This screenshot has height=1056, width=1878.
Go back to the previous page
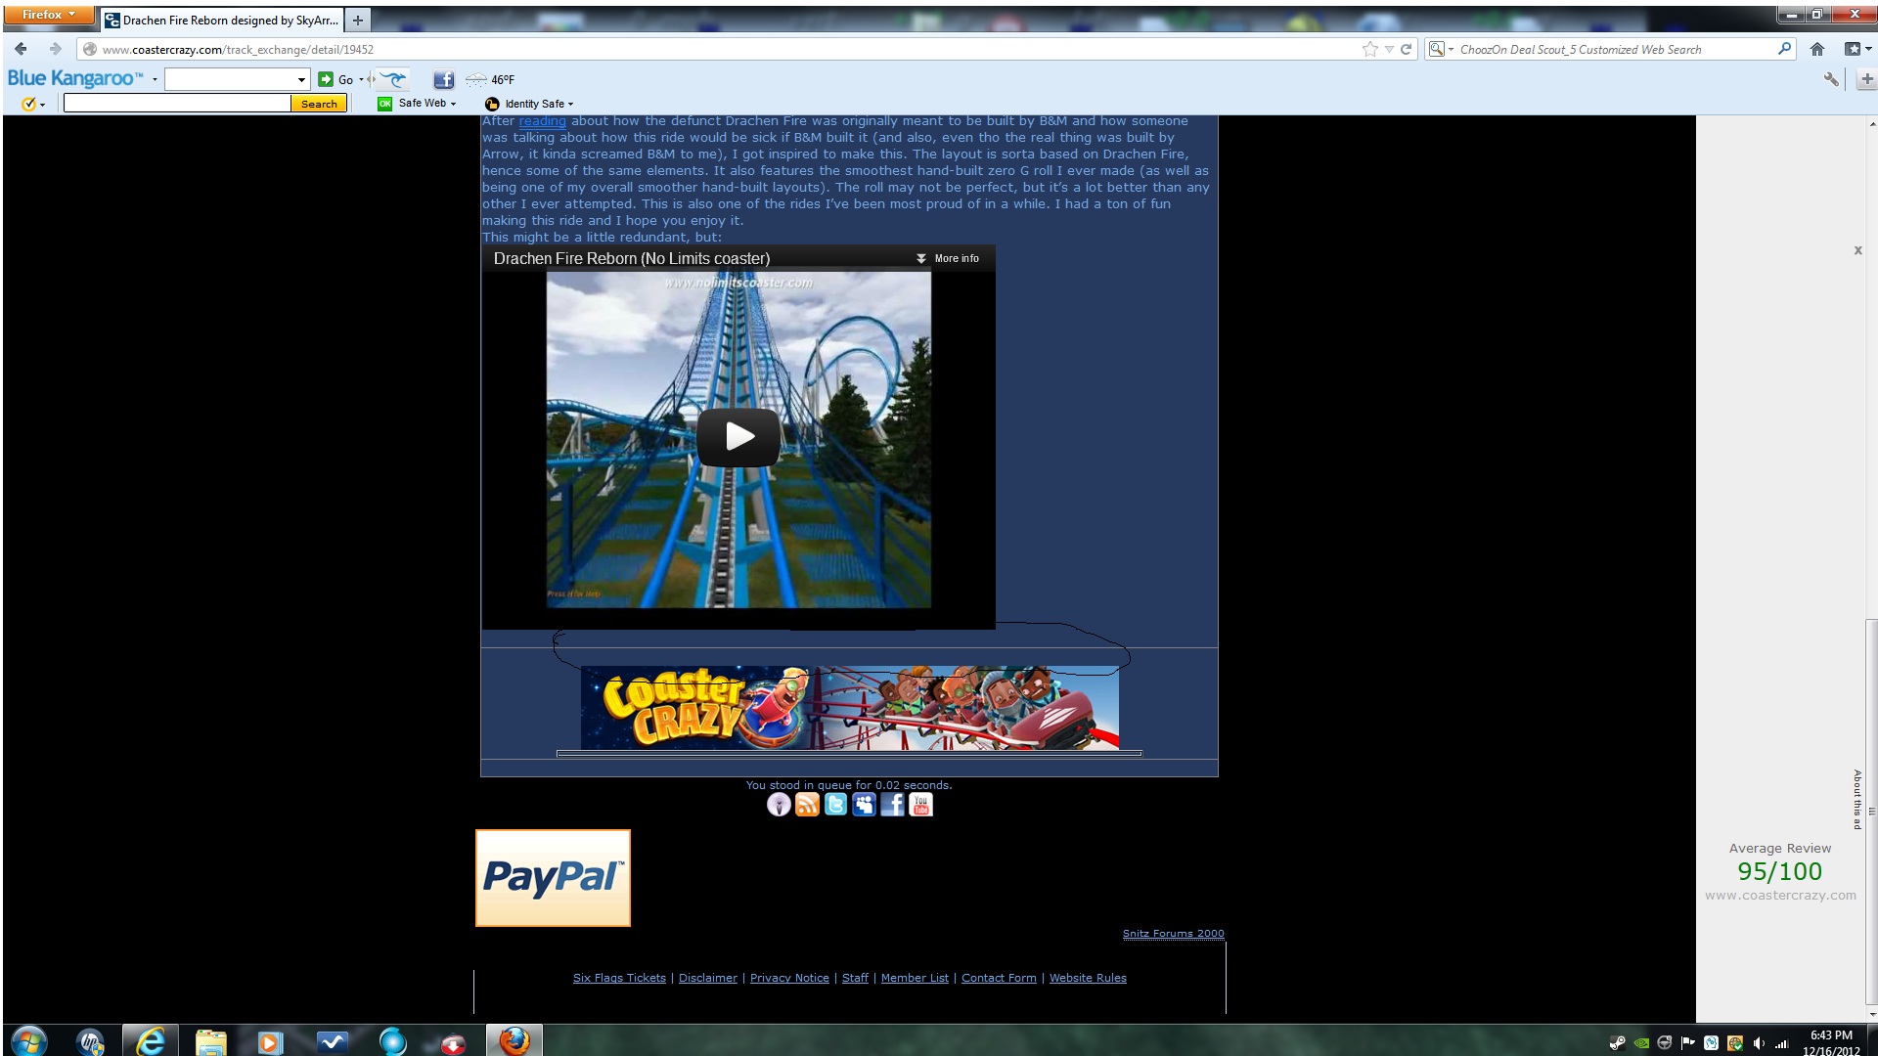click(x=21, y=49)
